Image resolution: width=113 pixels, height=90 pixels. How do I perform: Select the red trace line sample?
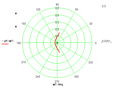click(x=5, y=44)
